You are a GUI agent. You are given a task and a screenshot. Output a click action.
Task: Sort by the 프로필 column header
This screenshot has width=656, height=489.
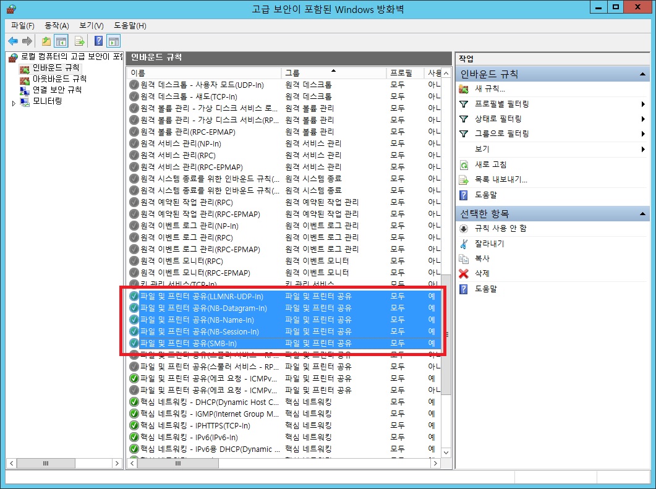point(405,73)
